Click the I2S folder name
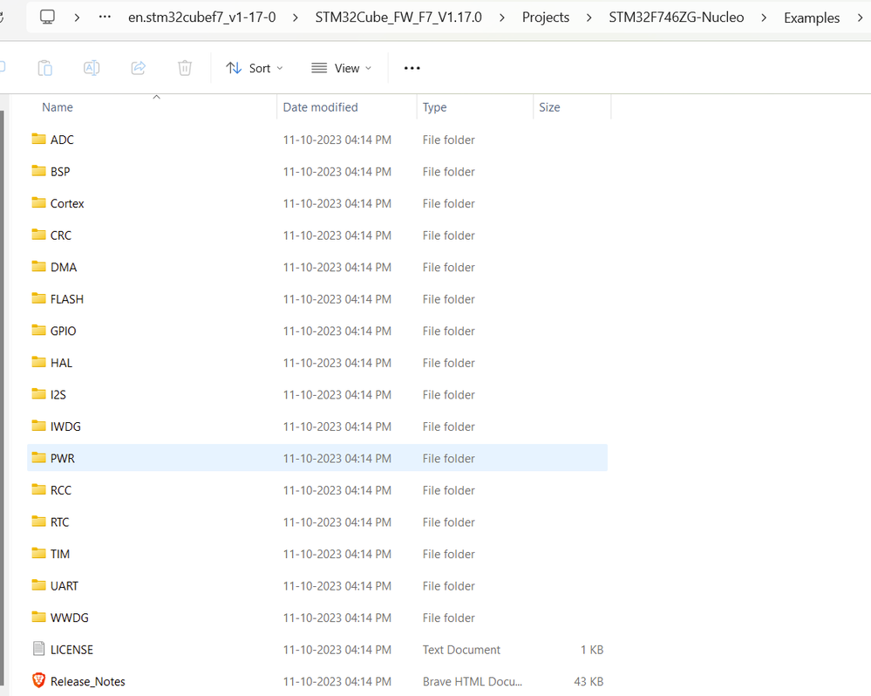 pyautogui.click(x=58, y=394)
